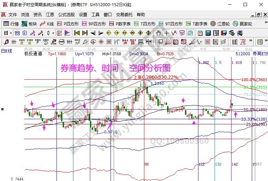Screen dimensions: 268x181
Task: Jump to first bar using the skip-back arrow
Action: (77, 33)
